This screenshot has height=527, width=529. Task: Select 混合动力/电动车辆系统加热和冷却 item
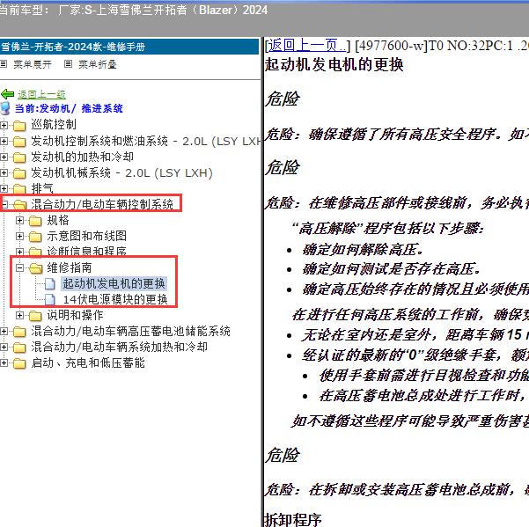[120, 347]
